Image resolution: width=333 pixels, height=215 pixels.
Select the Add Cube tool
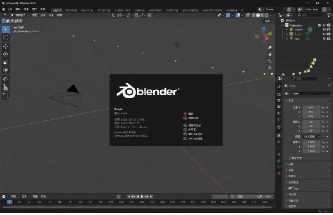click(6, 96)
